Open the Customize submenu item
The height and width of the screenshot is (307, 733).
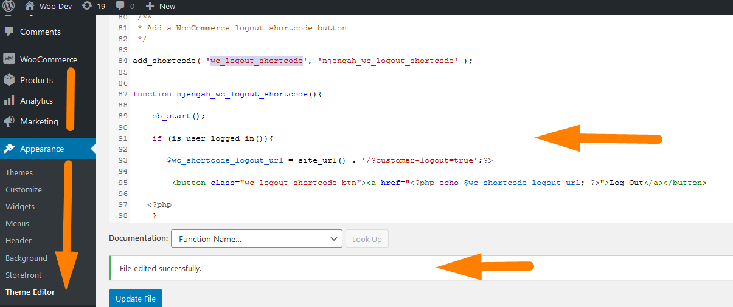(24, 190)
